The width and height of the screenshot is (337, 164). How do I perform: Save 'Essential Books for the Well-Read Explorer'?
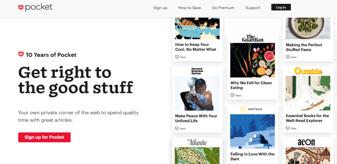(291, 128)
